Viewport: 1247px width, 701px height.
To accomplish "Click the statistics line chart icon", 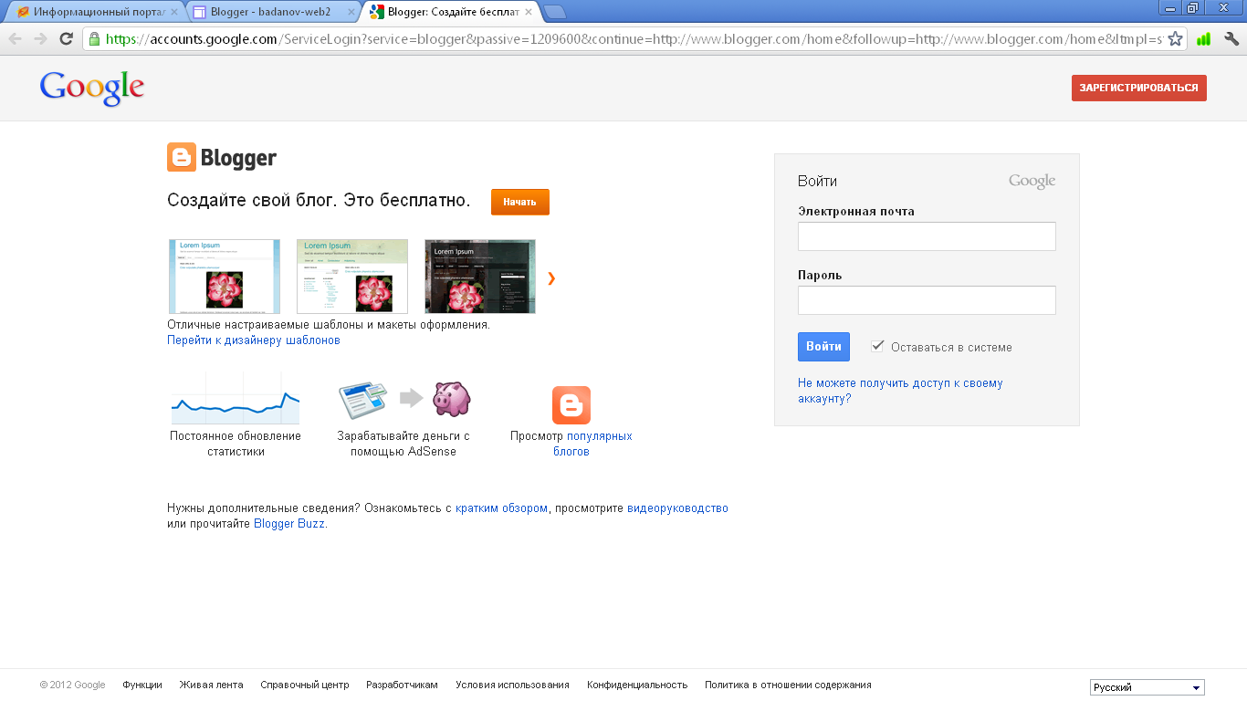I will tap(236, 398).
